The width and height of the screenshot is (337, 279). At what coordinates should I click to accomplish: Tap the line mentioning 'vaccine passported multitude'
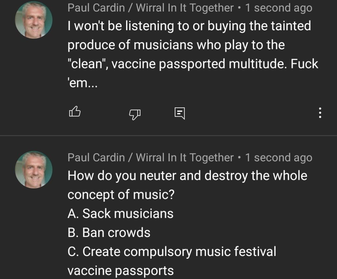point(193,64)
